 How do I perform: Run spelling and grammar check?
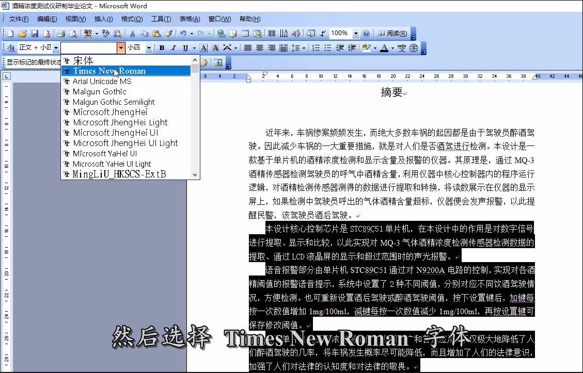[x=105, y=34]
